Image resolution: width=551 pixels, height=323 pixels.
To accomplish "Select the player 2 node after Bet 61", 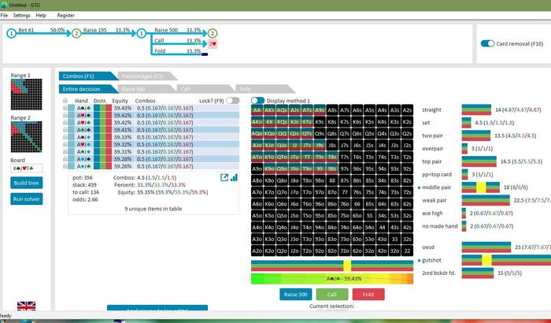I will coord(76,33).
